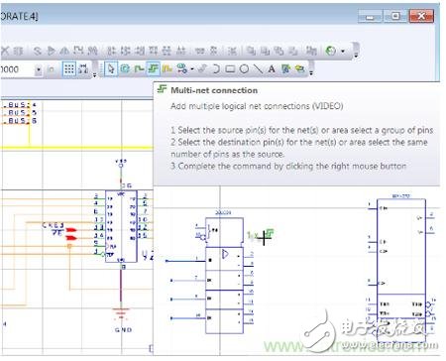This screenshot has width=446, height=361.
Task: Open dropdown arrow next to symbol tool
Action: click(x=192, y=69)
